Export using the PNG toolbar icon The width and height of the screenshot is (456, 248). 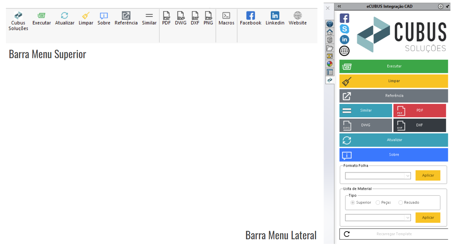208,15
